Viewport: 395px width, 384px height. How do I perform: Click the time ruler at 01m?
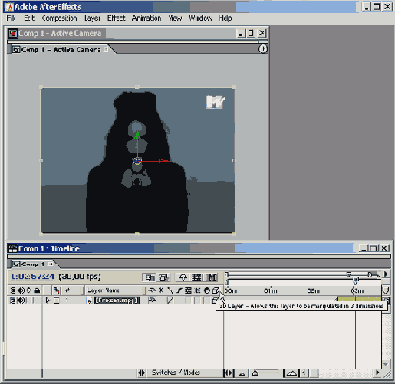270,290
